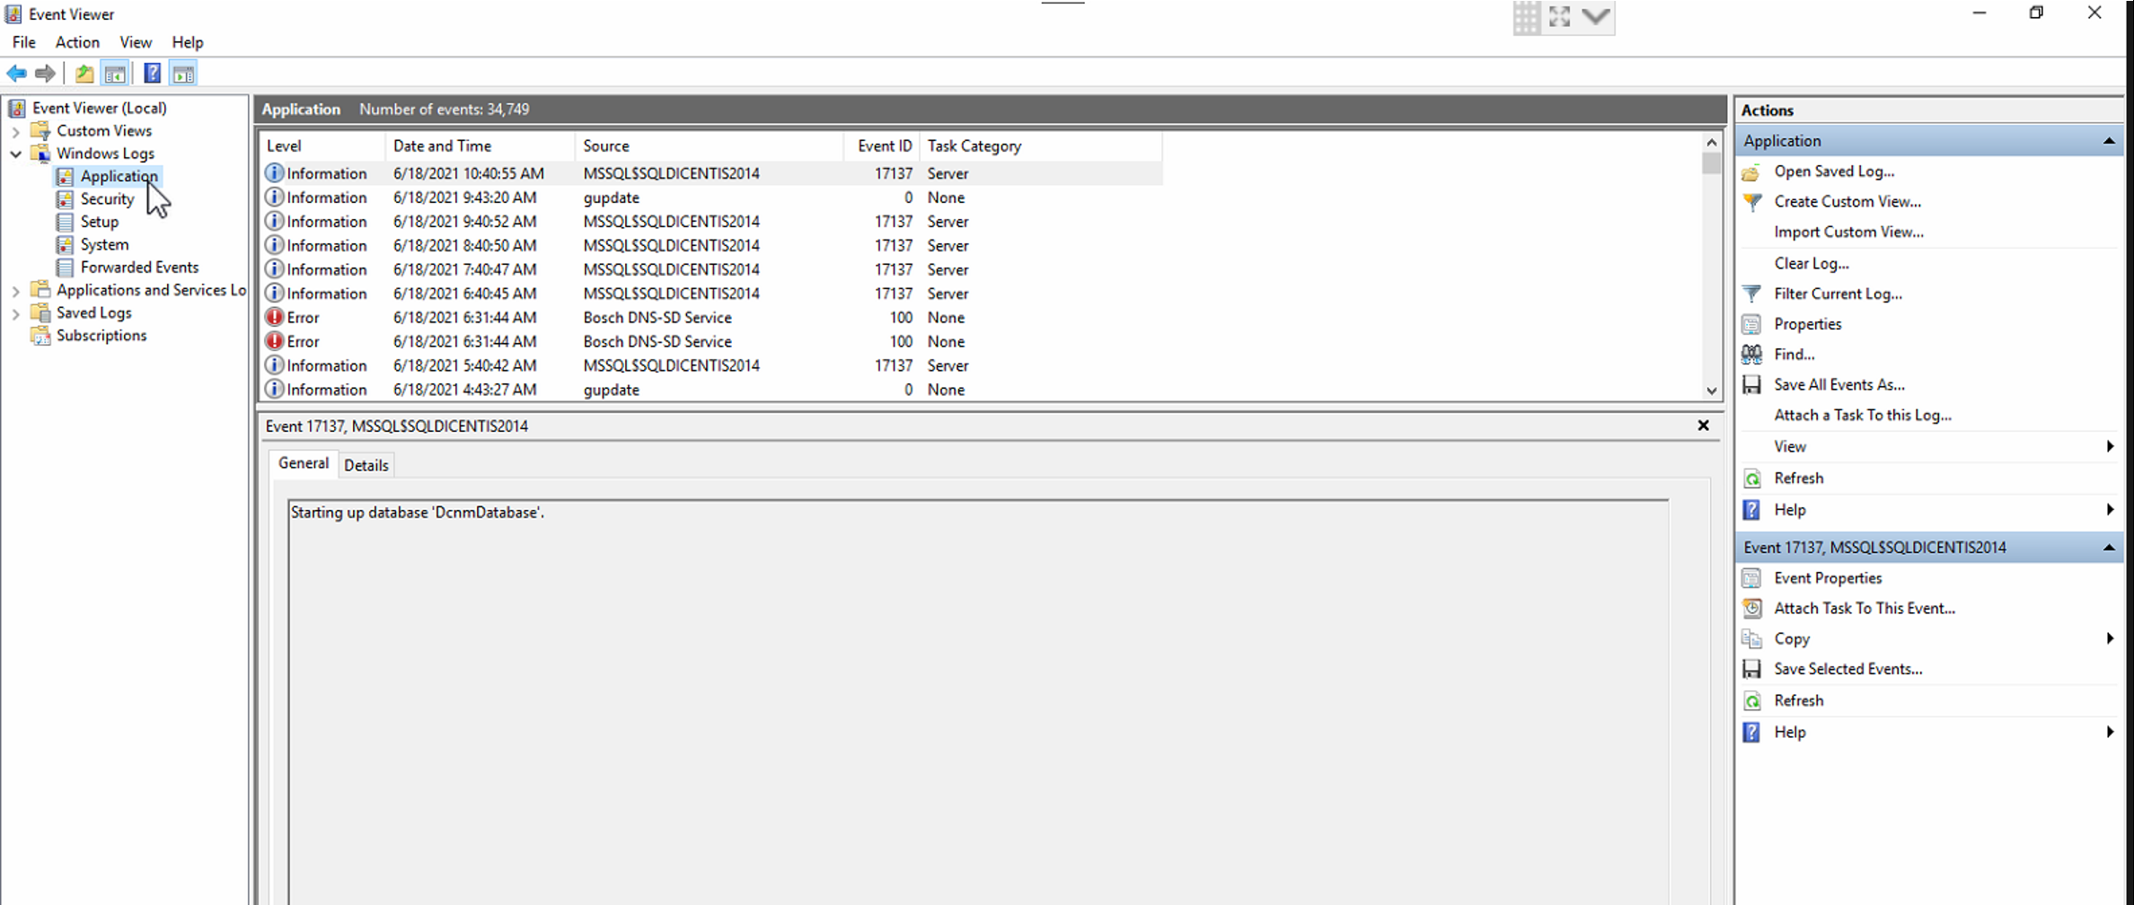Open the File menu
The height and width of the screenshot is (905, 2134).
point(24,42)
